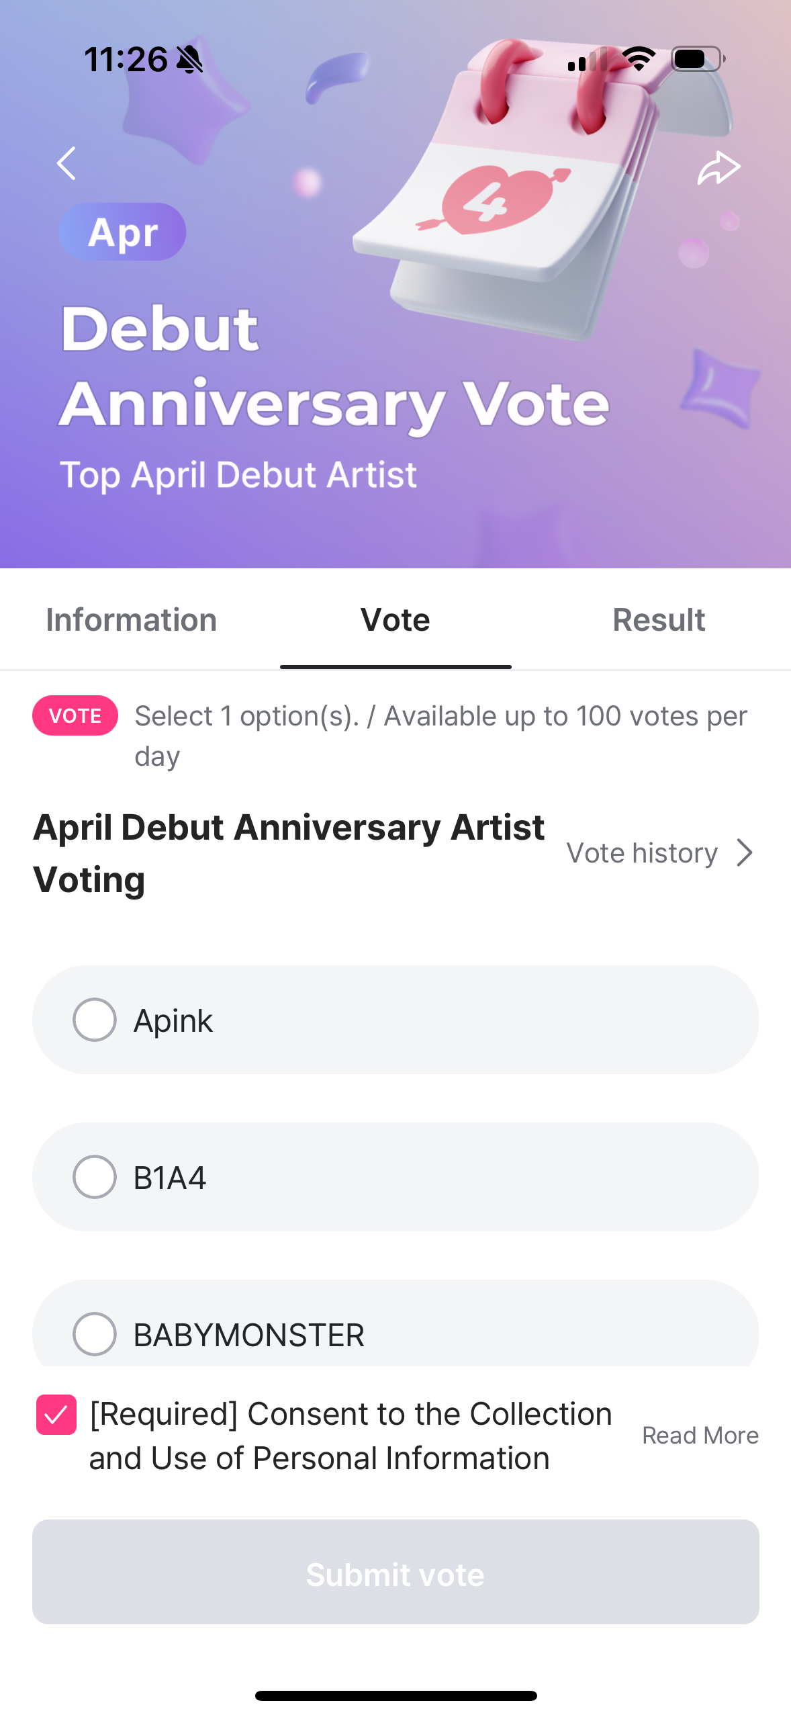Image resolution: width=791 pixels, height=1717 pixels.
Task: Tap the Wi-Fi status icon
Action: [639, 59]
